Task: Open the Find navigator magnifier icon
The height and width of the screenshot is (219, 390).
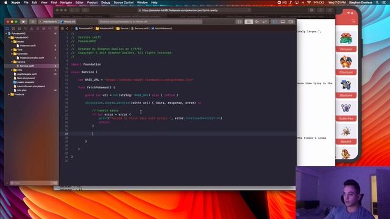Action: coord(26,29)
